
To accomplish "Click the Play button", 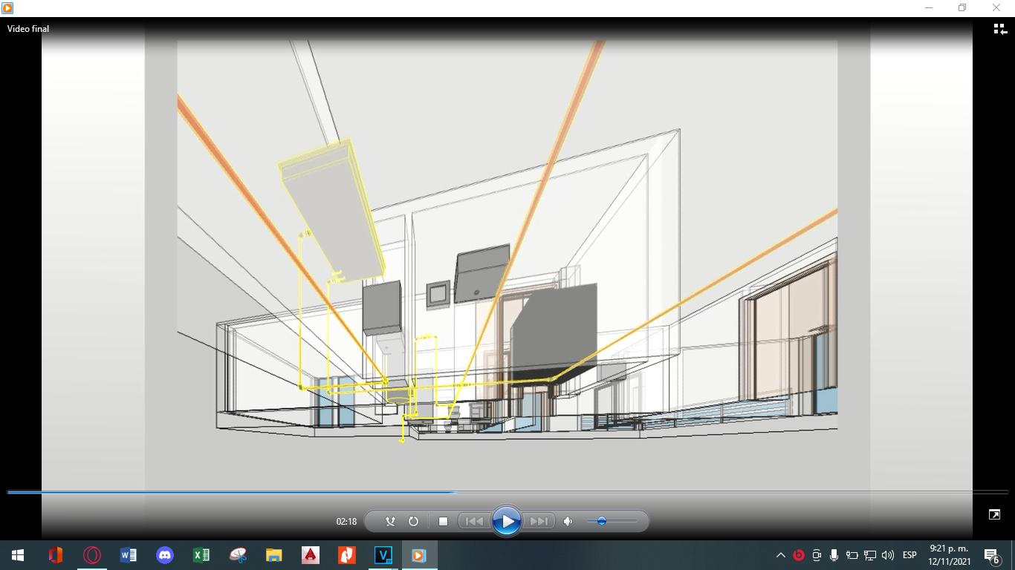I will (x=507, y=521).
